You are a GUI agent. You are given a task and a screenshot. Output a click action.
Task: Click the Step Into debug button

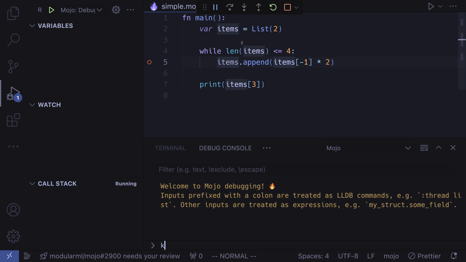coord(244,7)
